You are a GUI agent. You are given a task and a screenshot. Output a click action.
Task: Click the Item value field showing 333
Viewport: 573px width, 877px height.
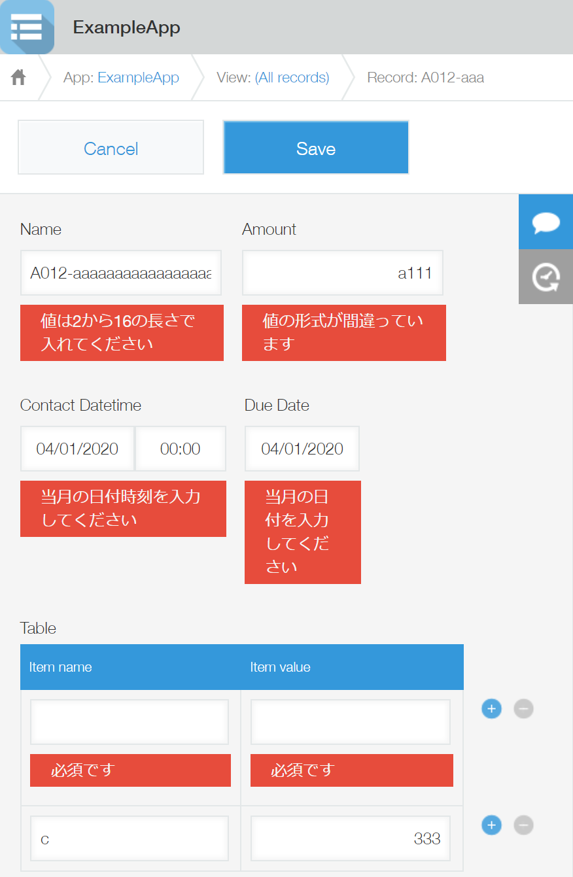(350, 838)
